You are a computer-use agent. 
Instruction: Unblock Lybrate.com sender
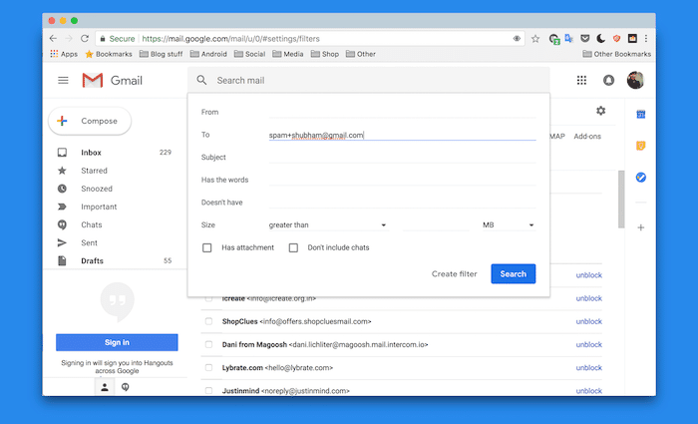click(x=588, y=368)
